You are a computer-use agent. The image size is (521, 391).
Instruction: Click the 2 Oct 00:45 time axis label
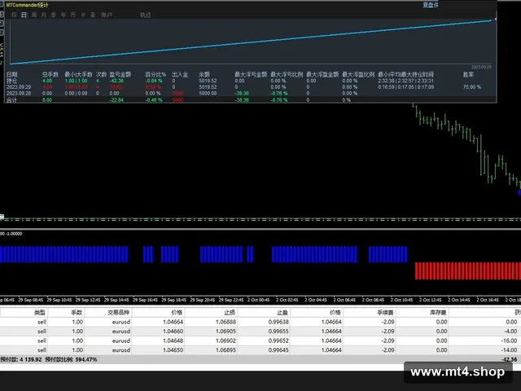pyautogui.click(x=259, y=300)
